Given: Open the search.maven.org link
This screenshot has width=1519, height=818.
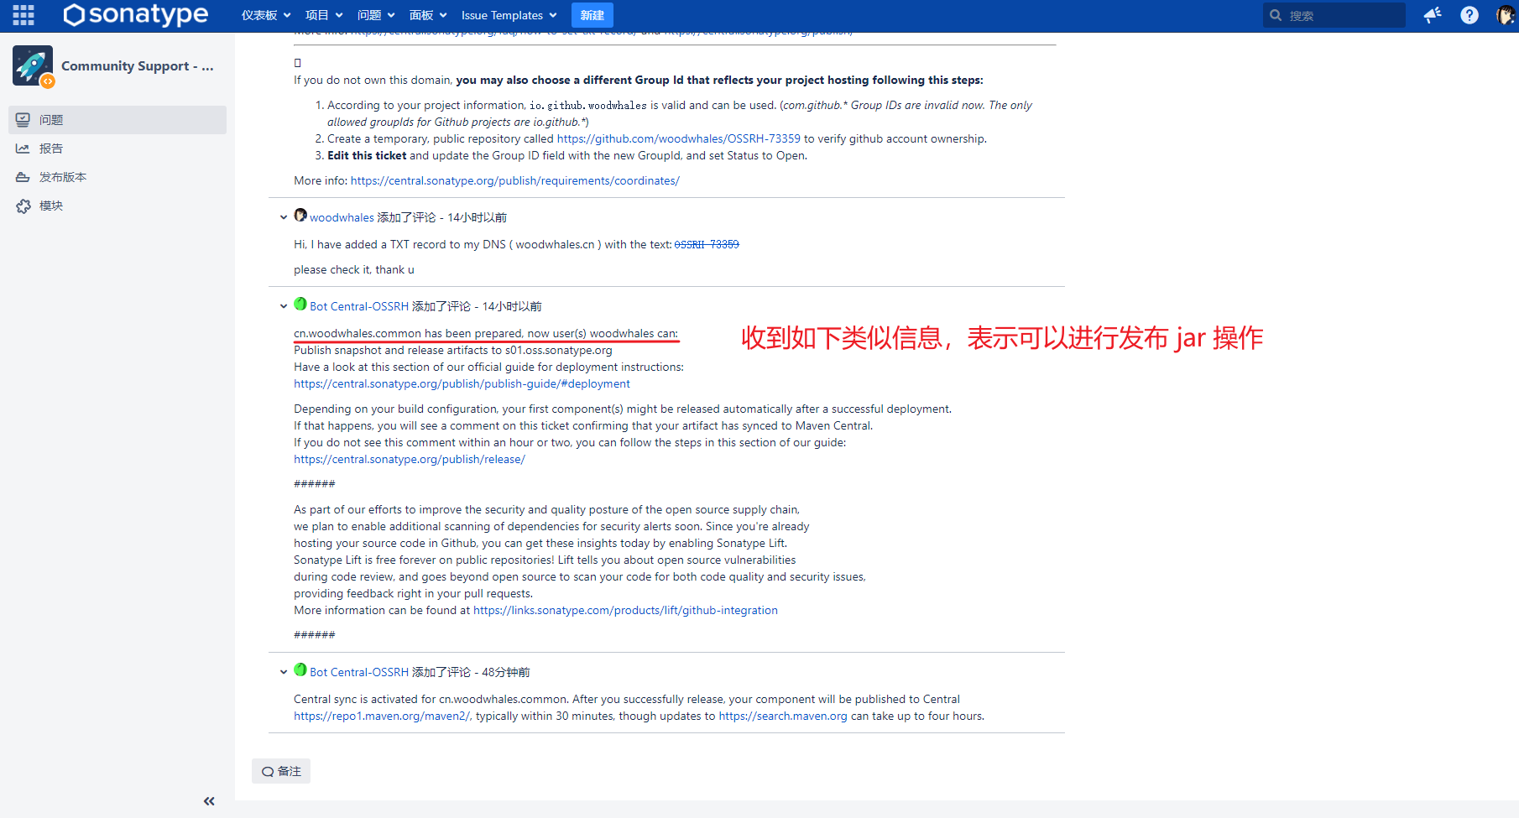Looking at the screenshot, I should [783, 716].
